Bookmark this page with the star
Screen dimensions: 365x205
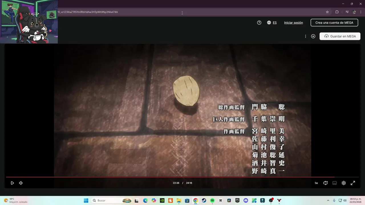pyautogui.click(x=327, y=12)
